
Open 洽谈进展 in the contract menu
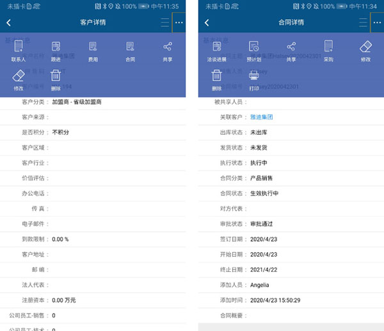[x=216, y=49]
